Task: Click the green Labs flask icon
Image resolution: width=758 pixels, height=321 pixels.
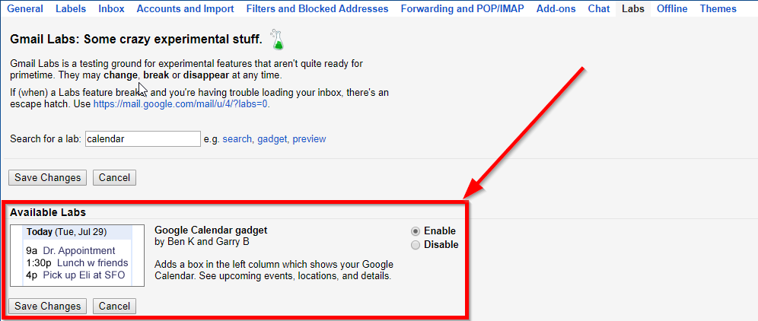Action: (x=278, y=40)
